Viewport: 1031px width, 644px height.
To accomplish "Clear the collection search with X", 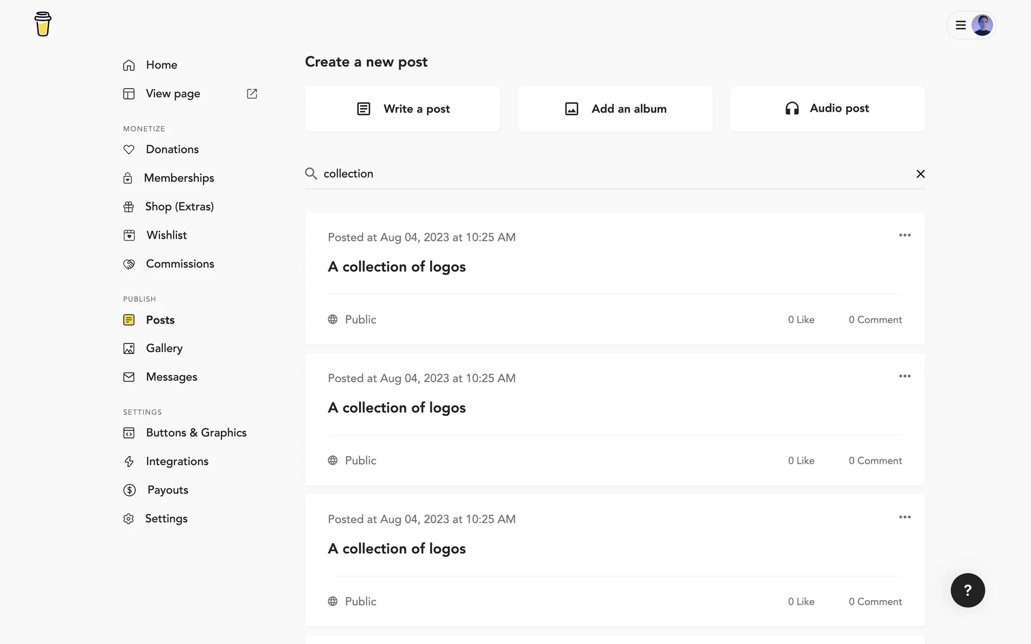I will tap(920, 173).
